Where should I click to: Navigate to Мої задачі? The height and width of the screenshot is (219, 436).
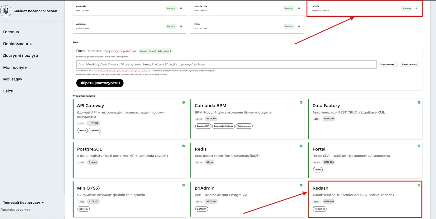pyautogui.click(x=13, y=79)
